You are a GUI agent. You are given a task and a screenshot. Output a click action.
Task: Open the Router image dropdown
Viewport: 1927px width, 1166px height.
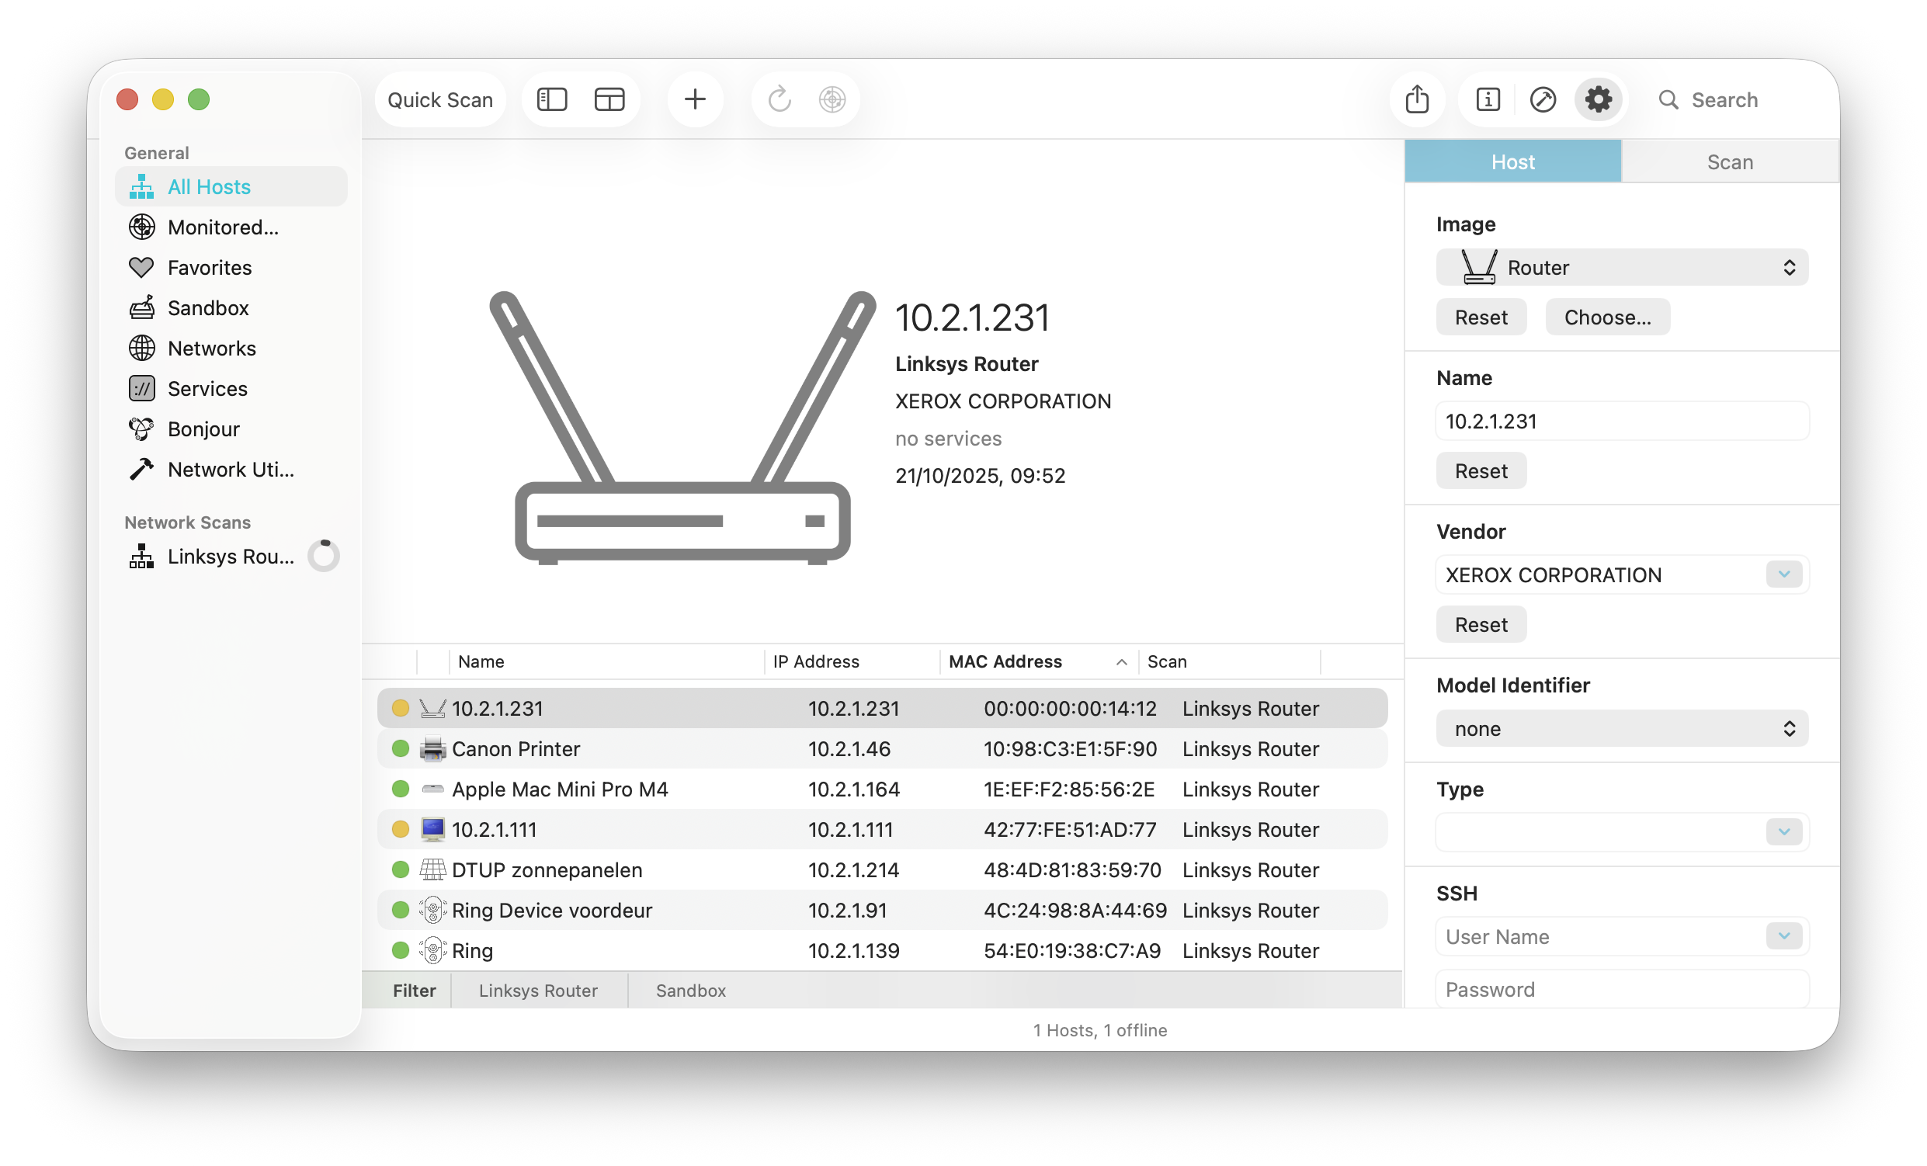pyautogui.click(x=1622, y=268)
